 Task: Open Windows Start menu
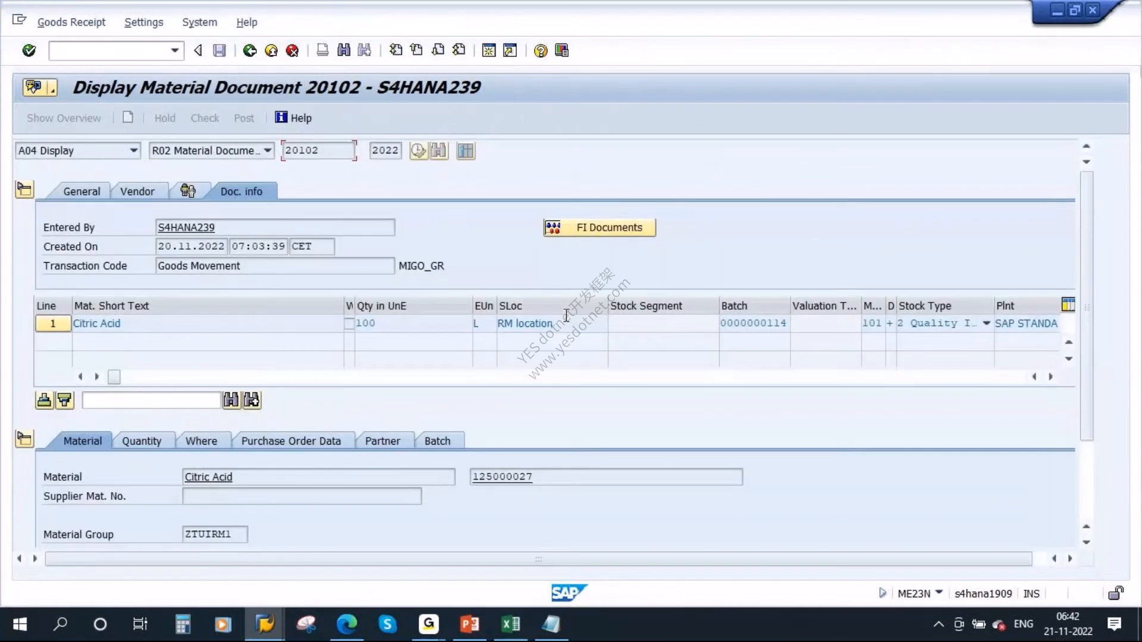pos(20,624)
